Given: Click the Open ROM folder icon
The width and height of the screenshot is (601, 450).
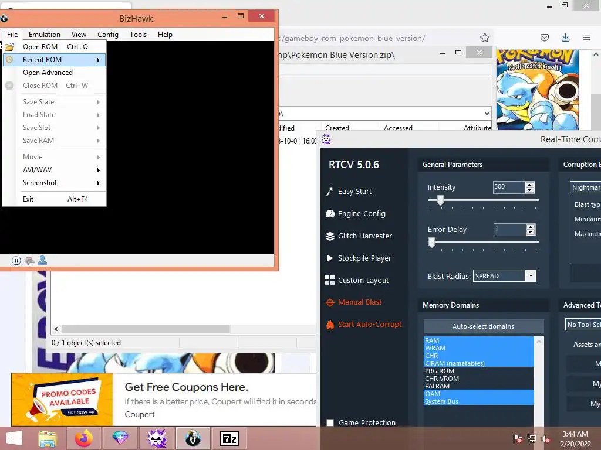Looking at the screenshot, I should coord(9,47).
